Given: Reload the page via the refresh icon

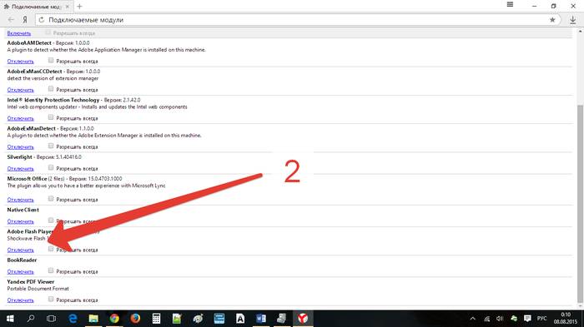Looking at the screenshot, I should coord(42,20).
